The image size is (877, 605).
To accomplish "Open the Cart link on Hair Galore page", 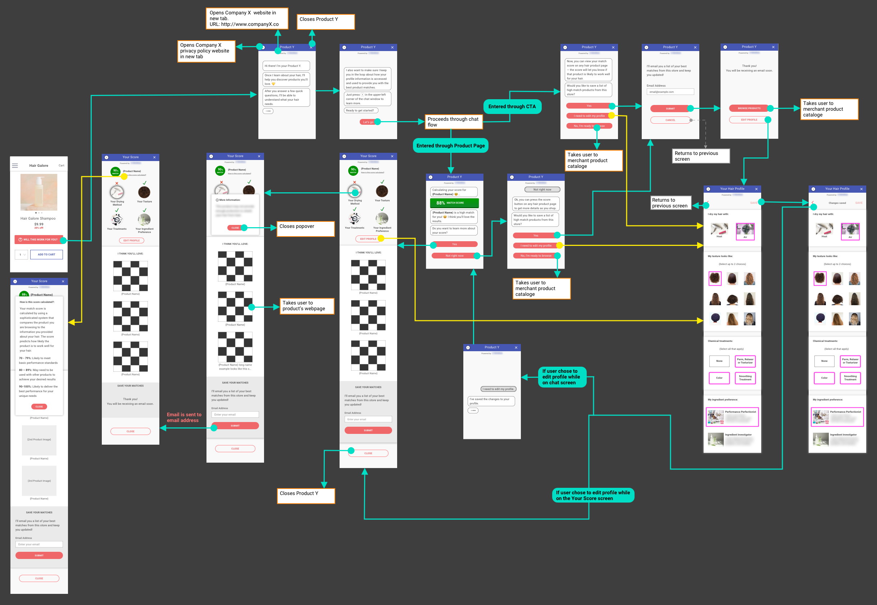I will click(x=62, y=166).
